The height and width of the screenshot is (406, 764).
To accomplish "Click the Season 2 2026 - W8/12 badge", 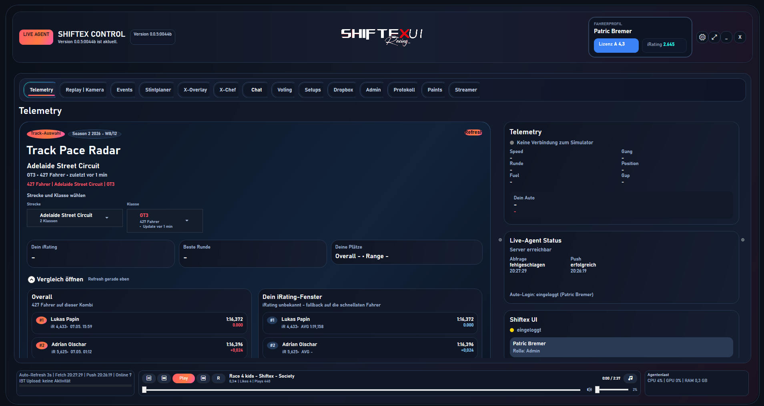I will (x=94, y=134).
